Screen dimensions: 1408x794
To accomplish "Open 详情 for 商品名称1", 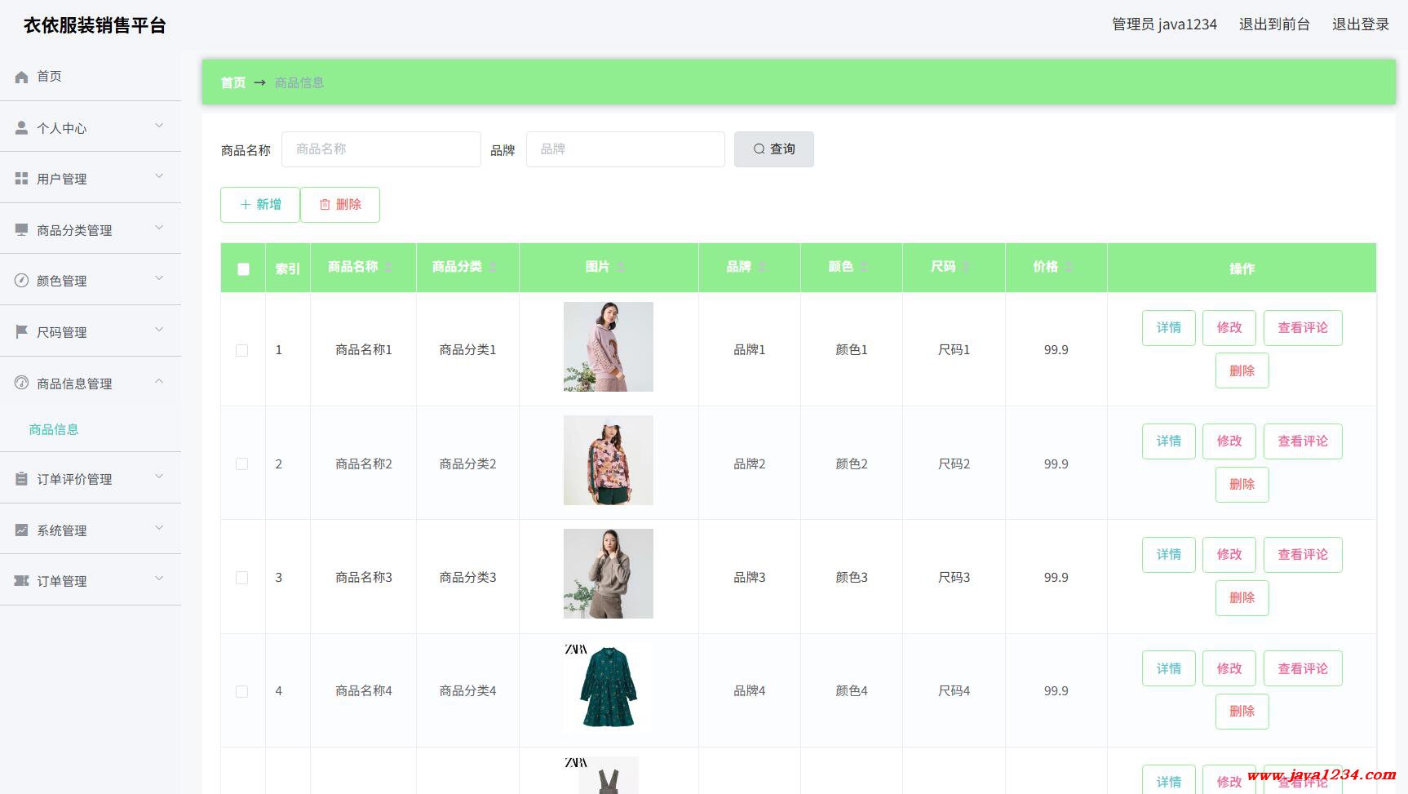I will pos(1169,328).
